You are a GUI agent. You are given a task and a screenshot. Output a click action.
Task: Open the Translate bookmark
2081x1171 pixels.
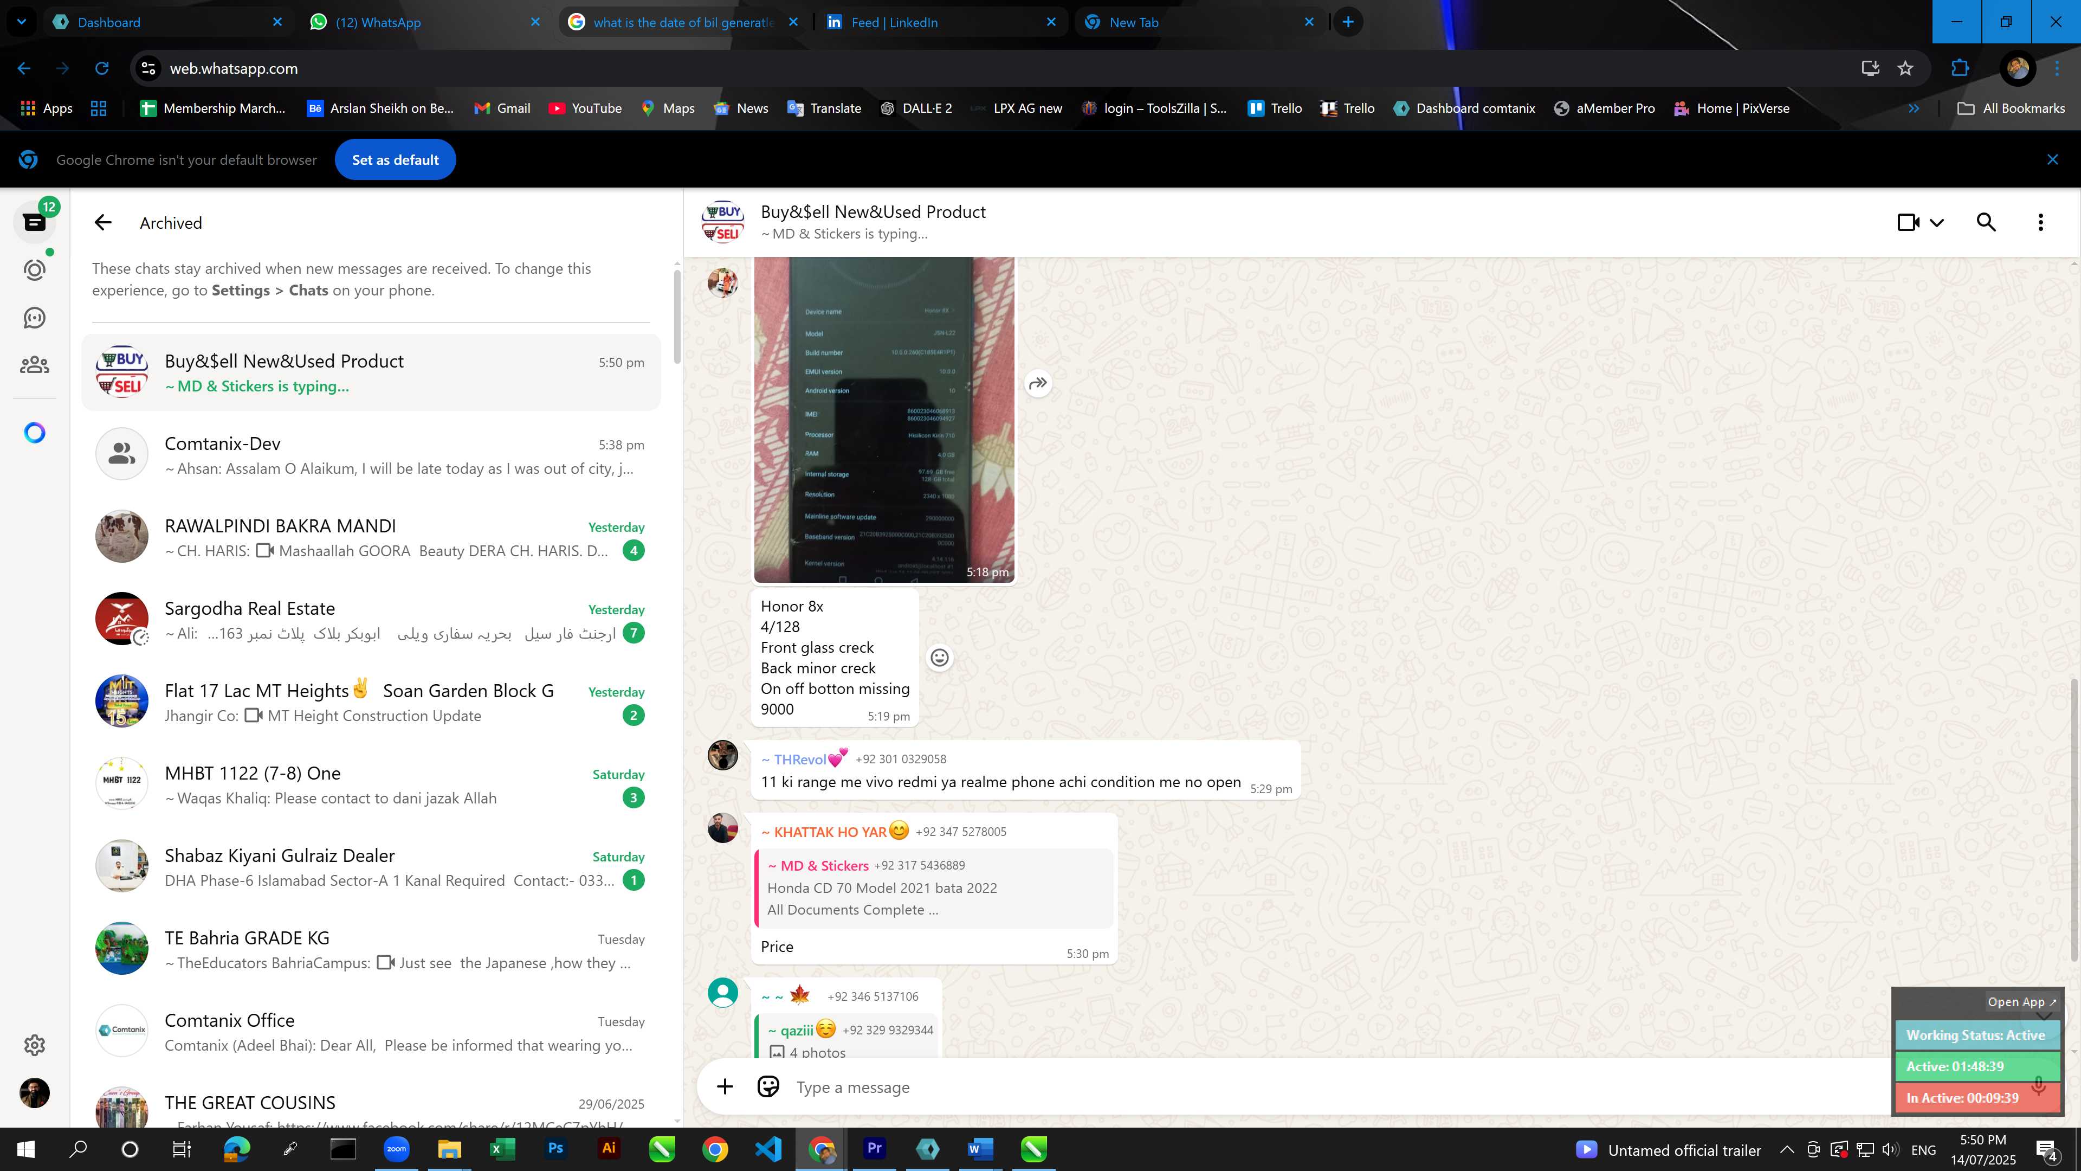click(824, 108)
